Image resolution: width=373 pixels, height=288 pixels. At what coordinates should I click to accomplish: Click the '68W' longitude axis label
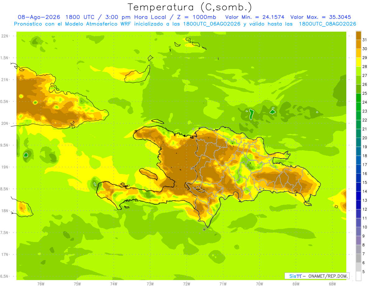point(332,284)
